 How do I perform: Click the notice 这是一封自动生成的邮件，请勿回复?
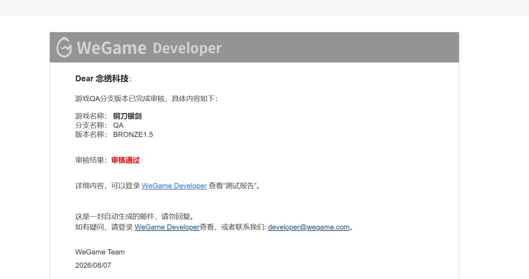pos(134,216)
